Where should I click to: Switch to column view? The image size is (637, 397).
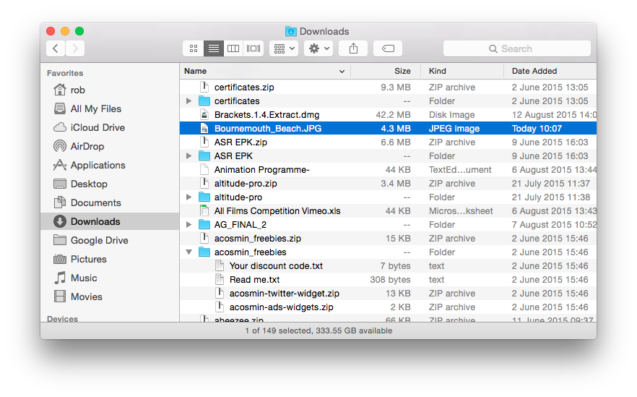(233, 49)
